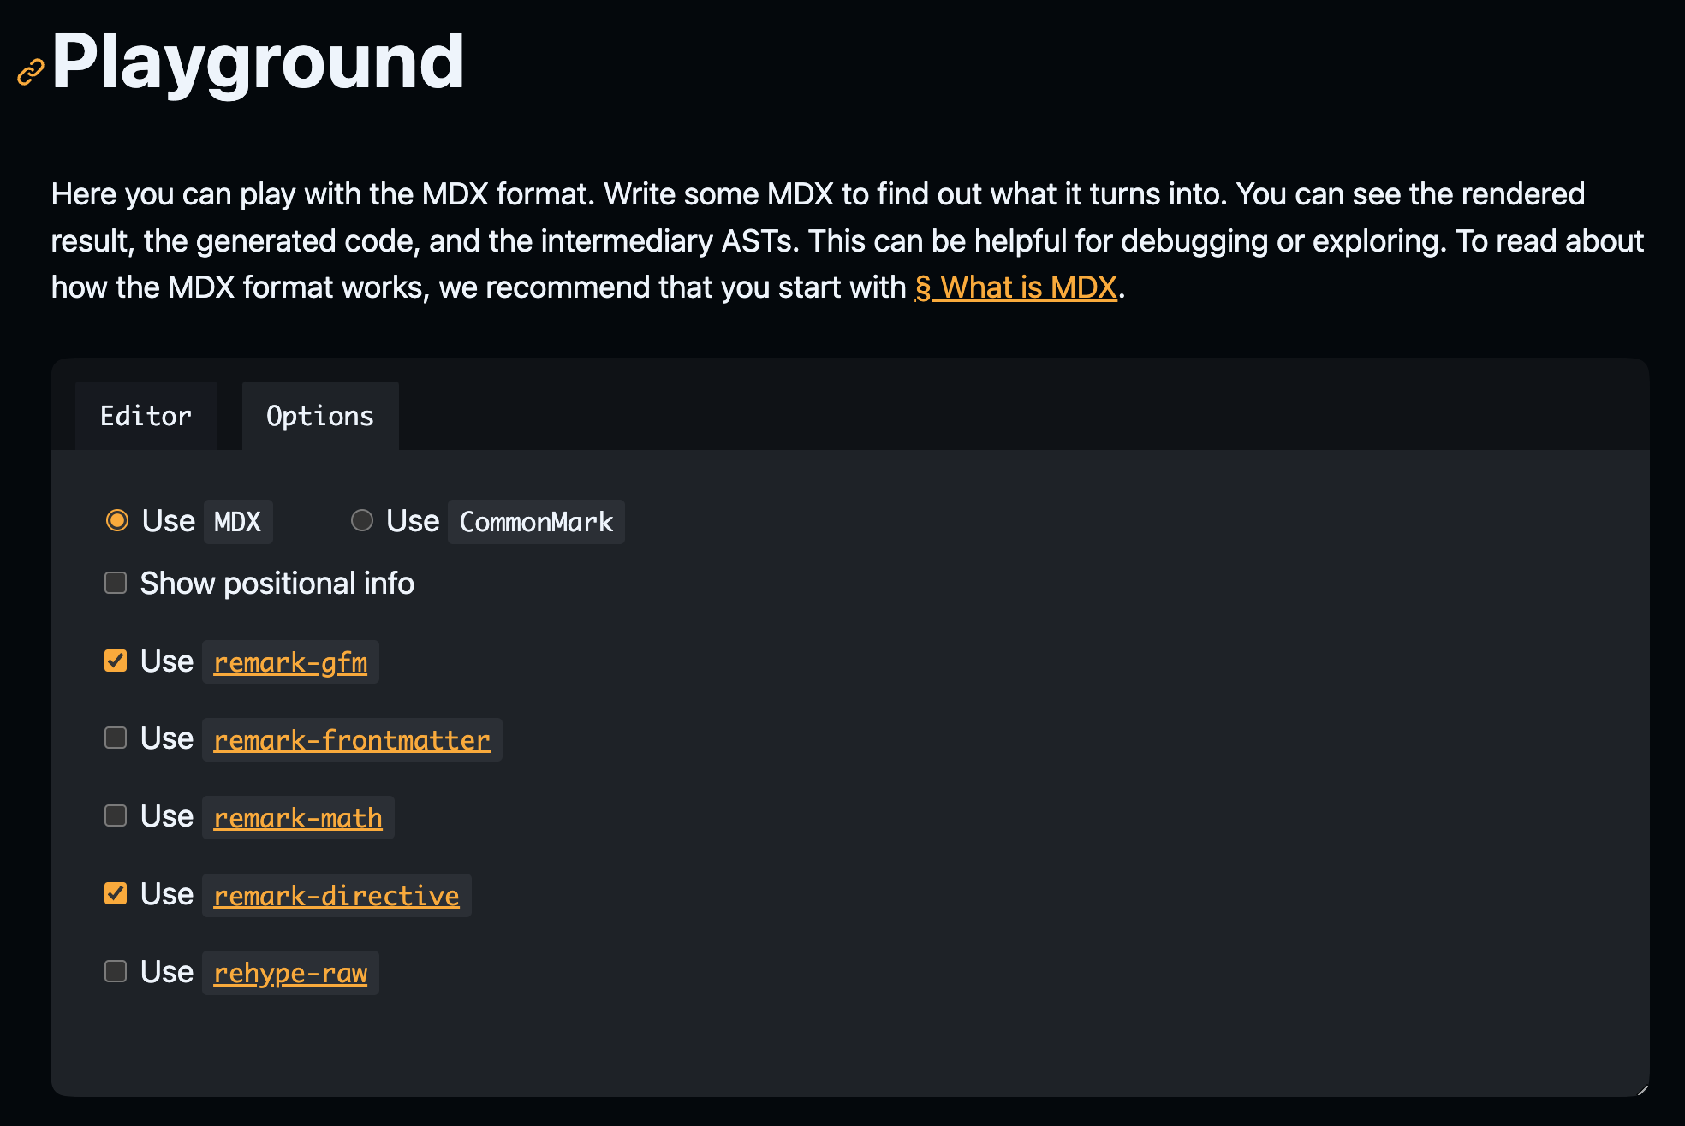Open the What is MDX link
Image resolution: width=1685 pixels, height=1126 pixels.
click(x=1015, y=287)
